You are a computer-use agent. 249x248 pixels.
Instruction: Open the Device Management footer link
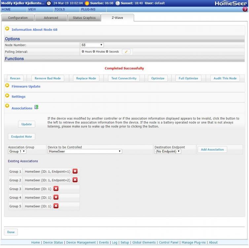(x=81, y=242)
